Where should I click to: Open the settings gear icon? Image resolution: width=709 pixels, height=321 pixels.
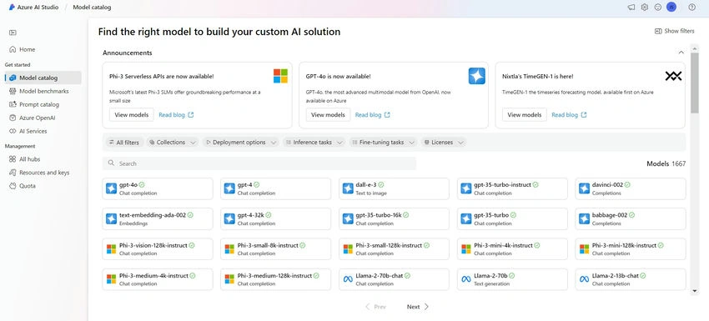645,8
